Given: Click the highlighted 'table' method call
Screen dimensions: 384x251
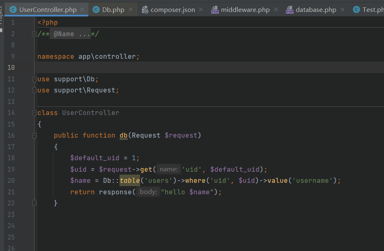Looking at the screenshot, I should coord(129,181).
